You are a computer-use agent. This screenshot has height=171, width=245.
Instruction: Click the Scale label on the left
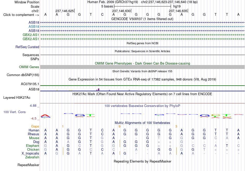coord(35,6)
